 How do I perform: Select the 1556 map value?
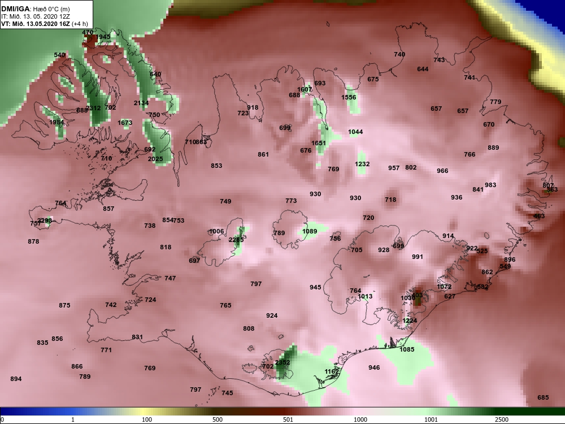(x=349, y=97)
